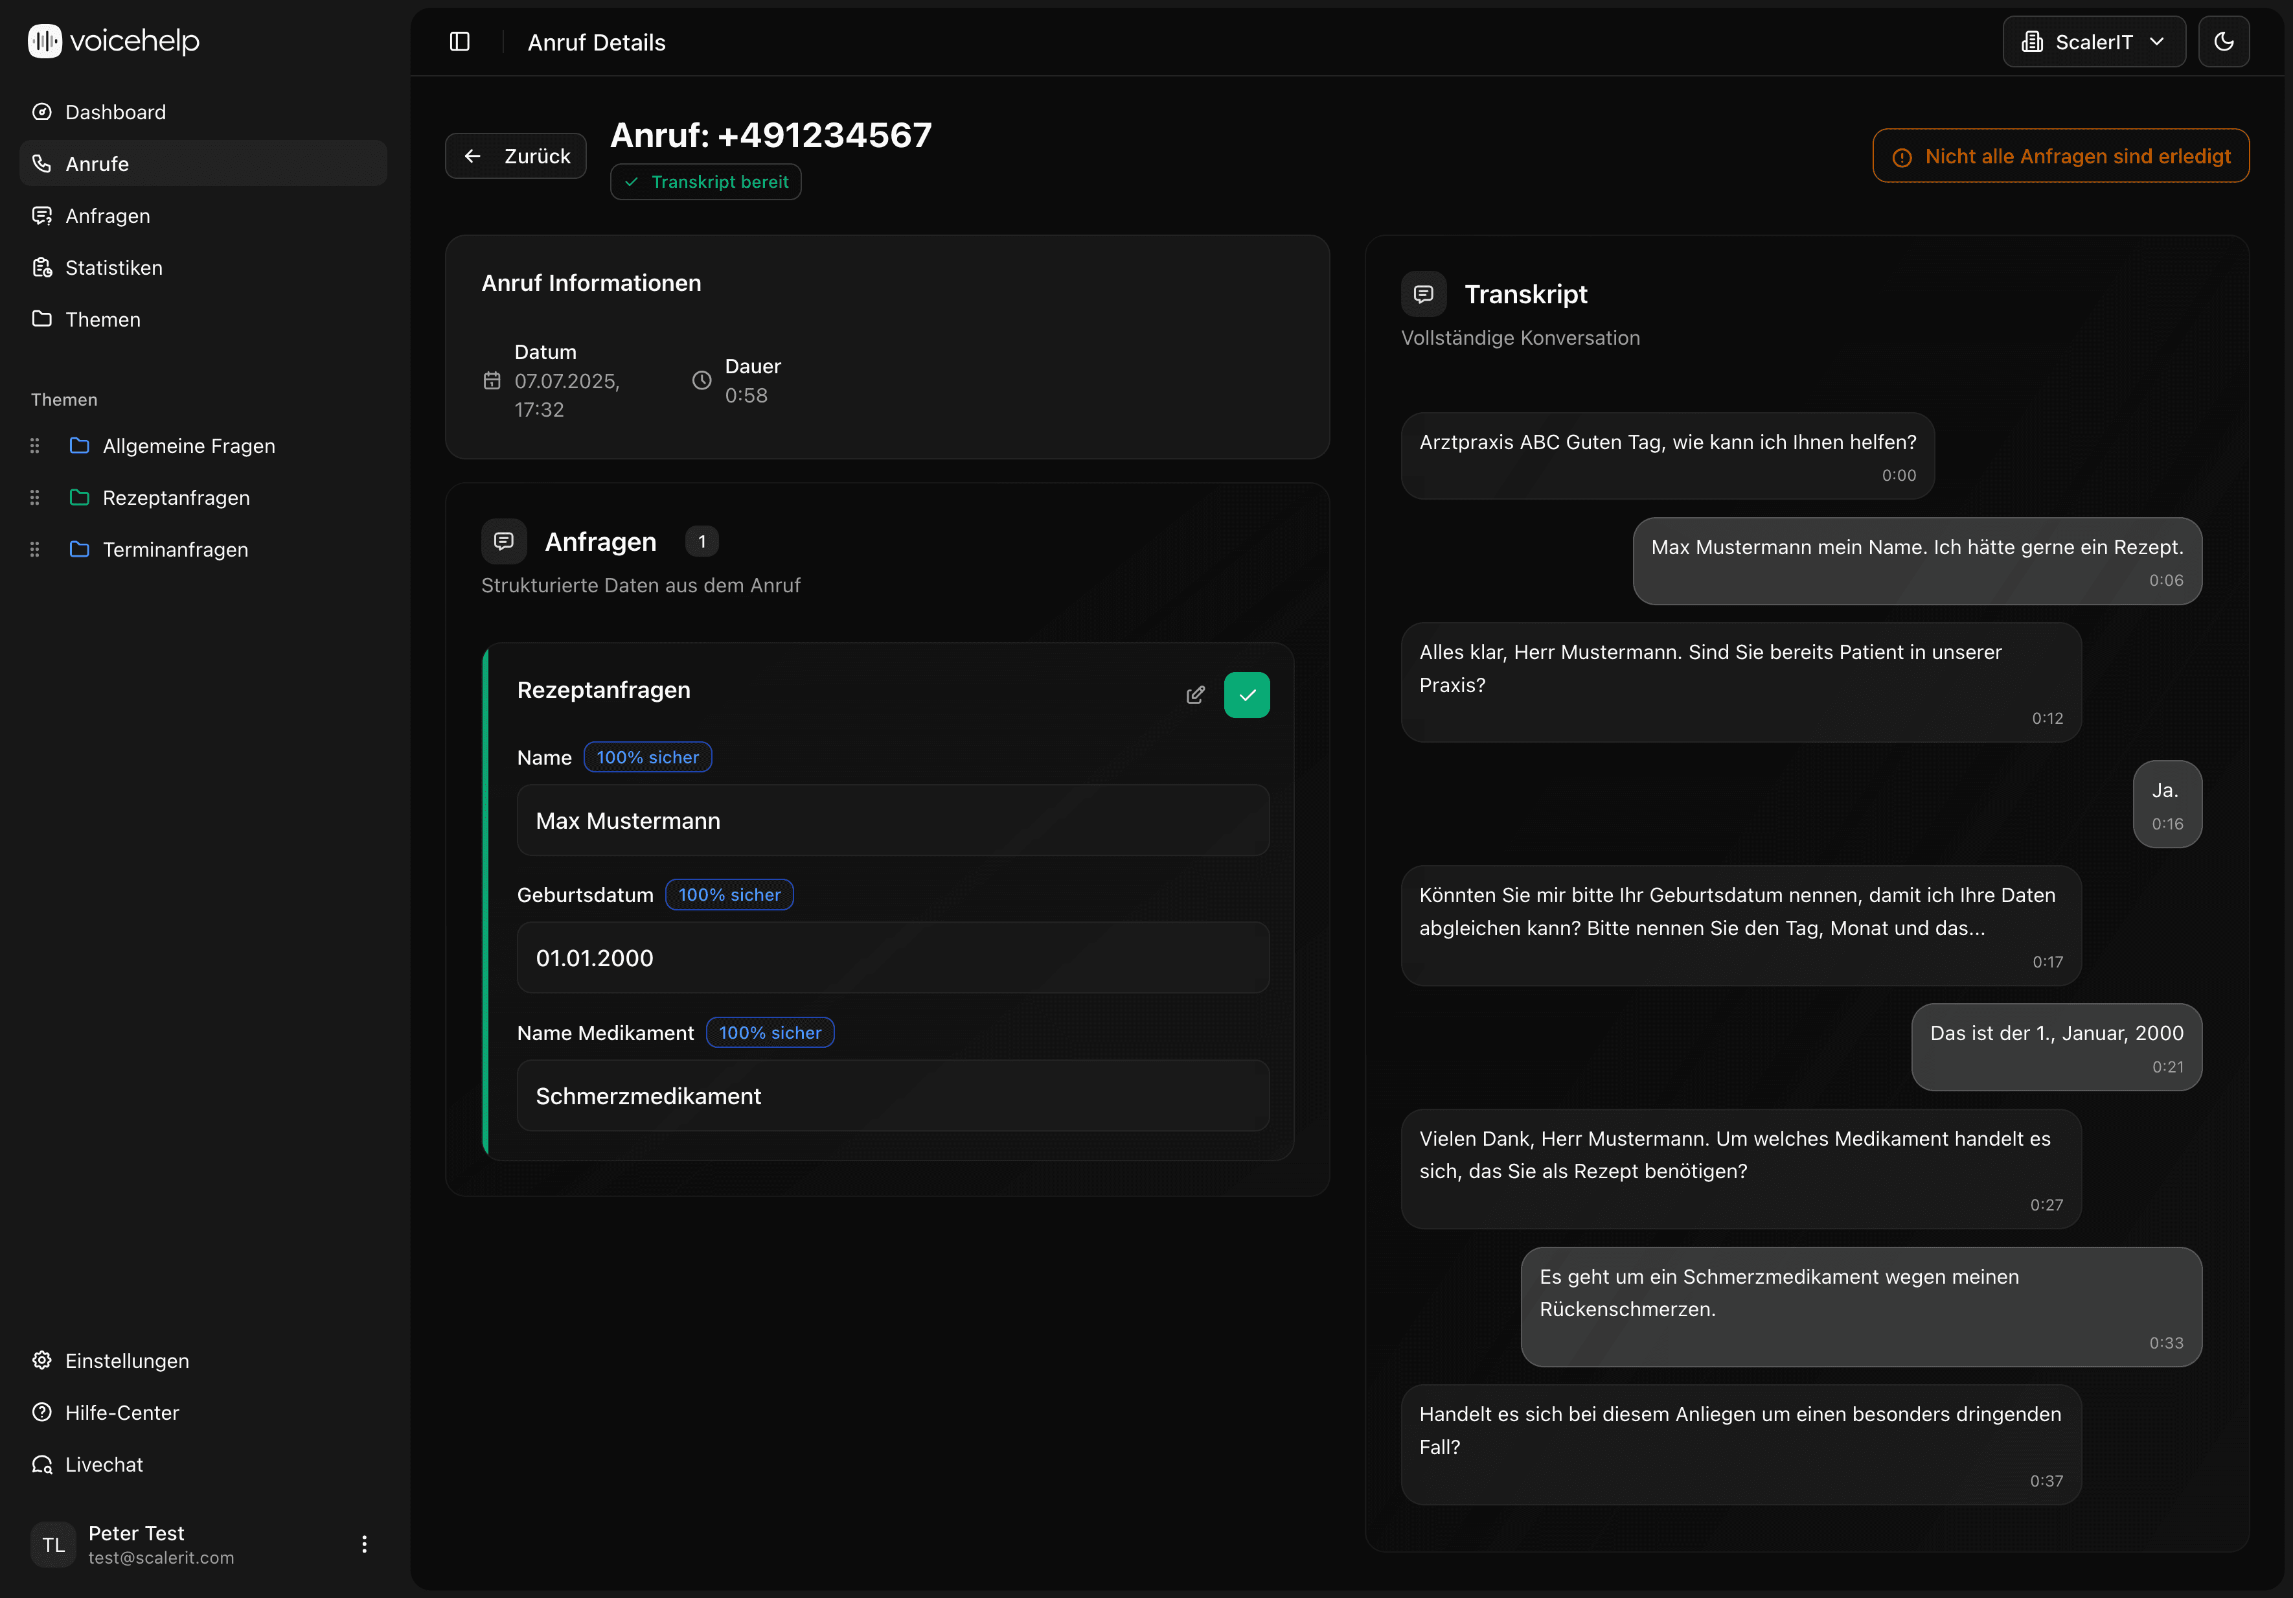The image size is (2293, 1598).
Task: Click the green folder icon of Rezeptanfragen
Action: [x=80, y=498]
